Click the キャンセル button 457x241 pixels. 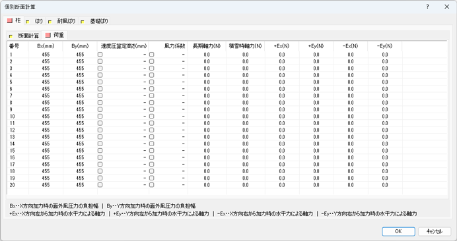click(x=435, y=231)
